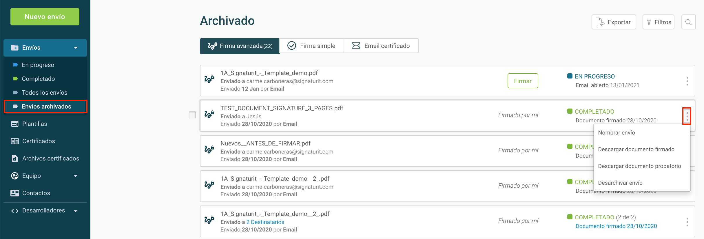Go to Archivos certificados
Screen dimensions: 704x239
coord(51,158)
